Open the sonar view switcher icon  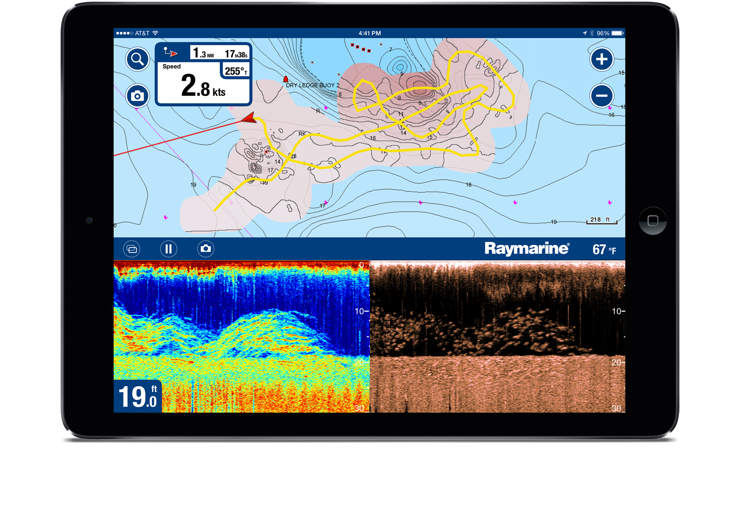point(132,249)
